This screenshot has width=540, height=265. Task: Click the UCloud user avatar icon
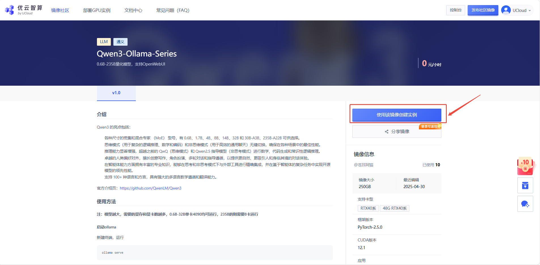(506, 10)
